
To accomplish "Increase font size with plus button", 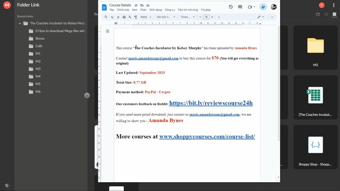I will (212, 17).
